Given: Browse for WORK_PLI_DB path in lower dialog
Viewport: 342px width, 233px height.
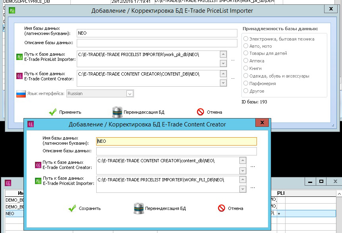Looking at the screenshot, I should pyautogui.click(x=253, y=188).
